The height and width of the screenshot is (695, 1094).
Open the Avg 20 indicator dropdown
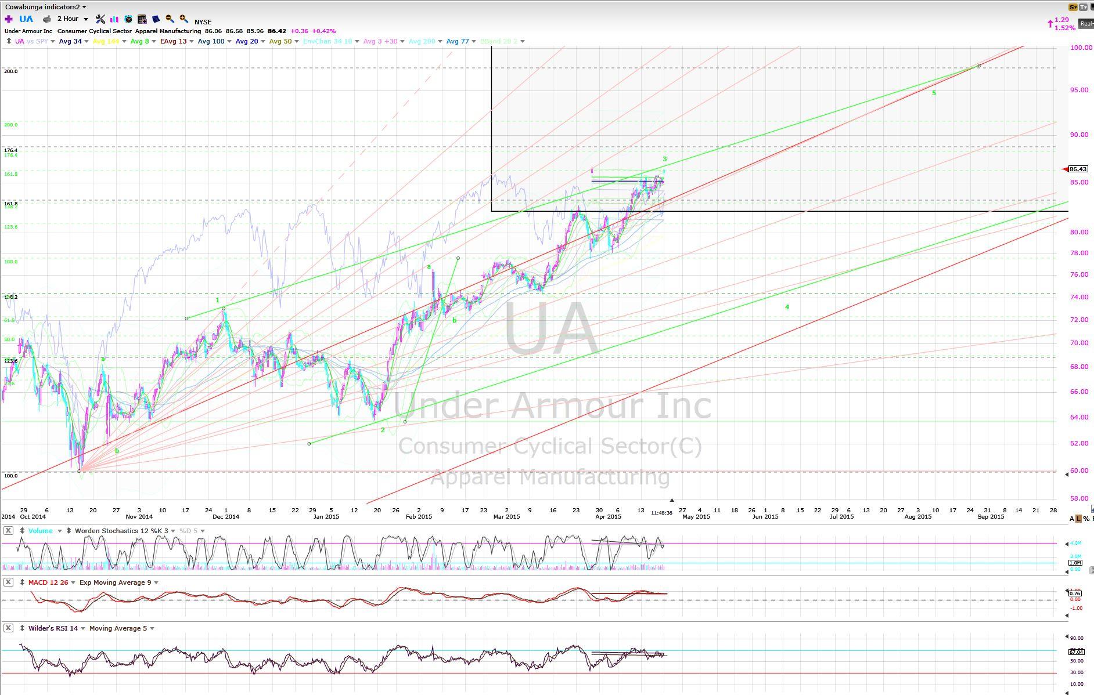click(263, 41)
